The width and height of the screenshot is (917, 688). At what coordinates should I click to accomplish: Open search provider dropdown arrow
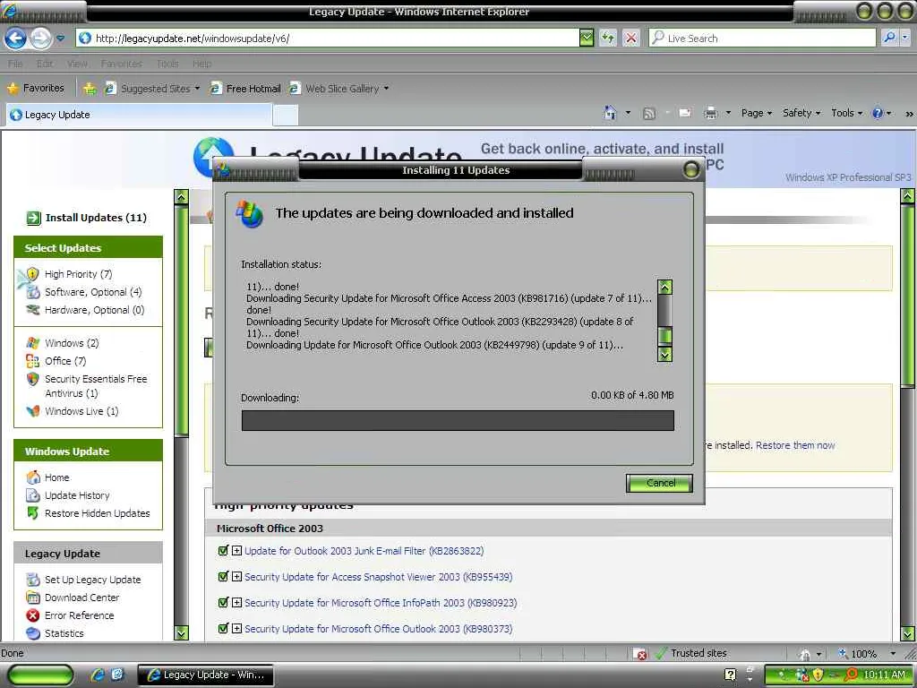[x=905, y=38]
